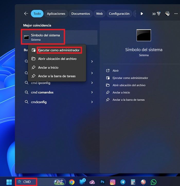The height and width of the screenshot is (186, 180).
Task: Click the shield icon in details pane
Action: [108, 78]
